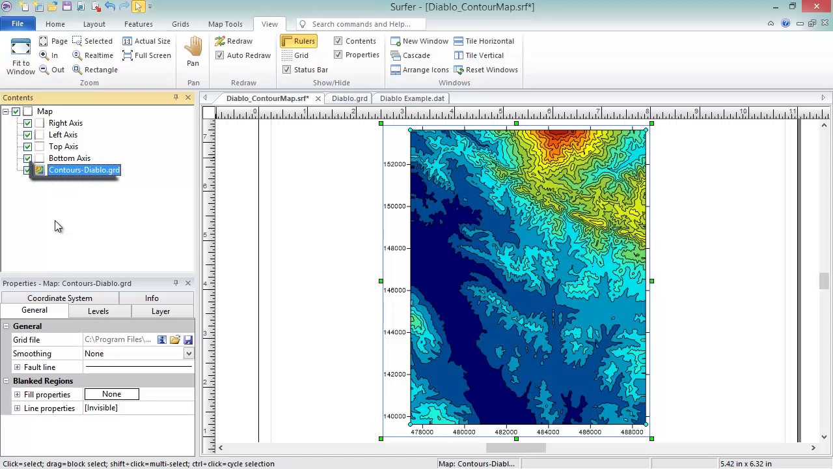The image size is (833, 469).
Task: Click the search commands and help field
Action: coord(361,24)
